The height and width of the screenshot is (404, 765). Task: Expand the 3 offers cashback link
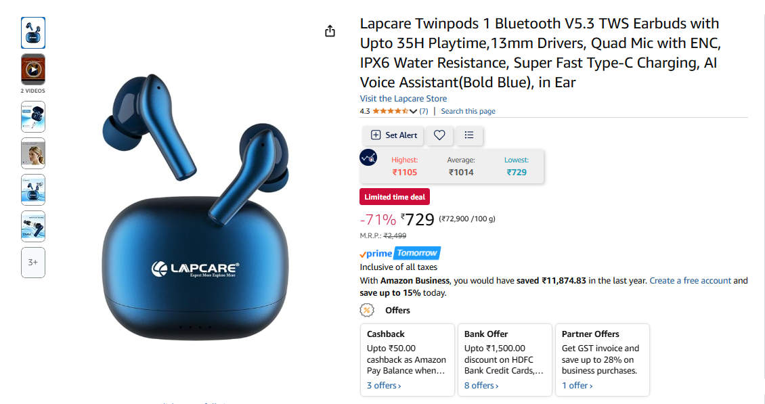[x=384, y=386]
